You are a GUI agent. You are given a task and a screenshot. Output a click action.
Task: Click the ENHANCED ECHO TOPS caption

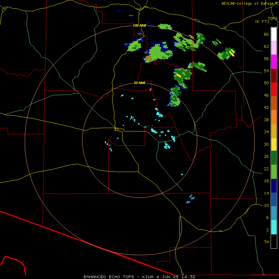109,277
